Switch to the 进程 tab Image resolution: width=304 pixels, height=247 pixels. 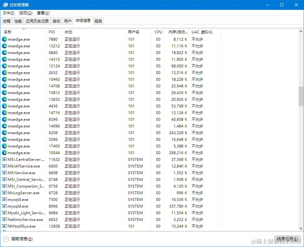pos(7,21)
